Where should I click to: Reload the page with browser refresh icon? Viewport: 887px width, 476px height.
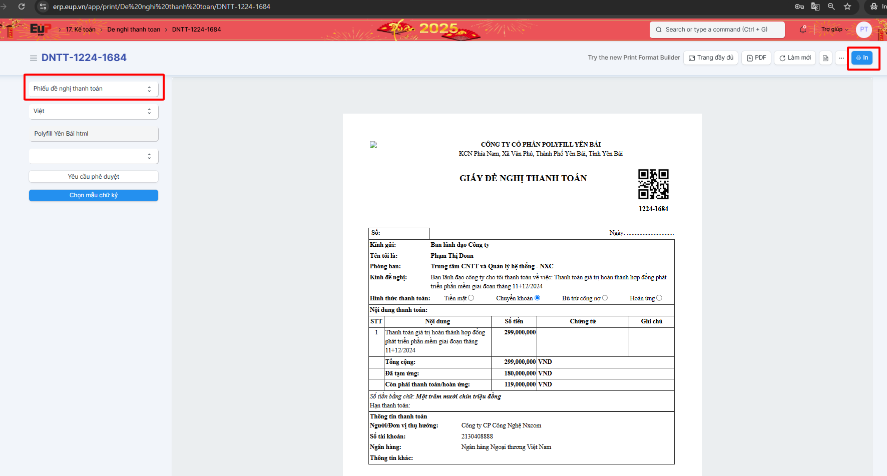[x=22, y=7]
